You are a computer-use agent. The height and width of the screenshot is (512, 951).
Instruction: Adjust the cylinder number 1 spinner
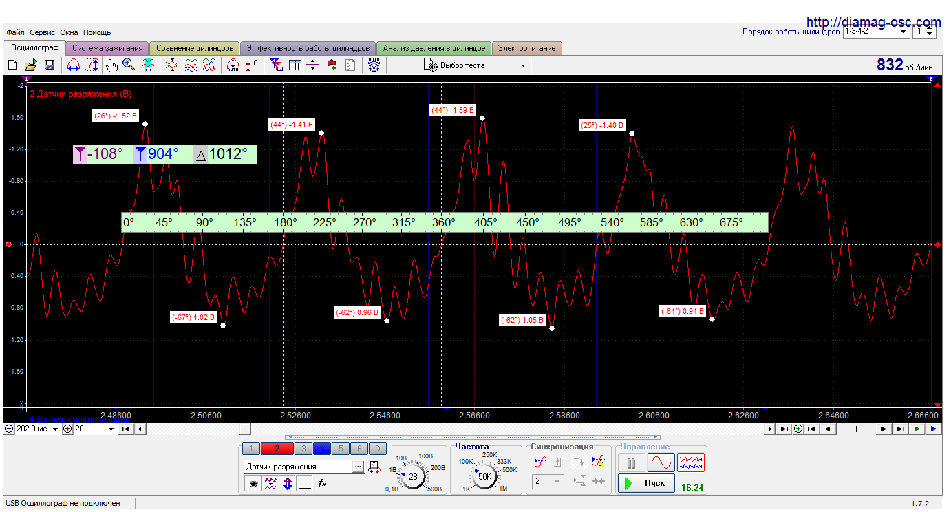[x=930, y=32]
